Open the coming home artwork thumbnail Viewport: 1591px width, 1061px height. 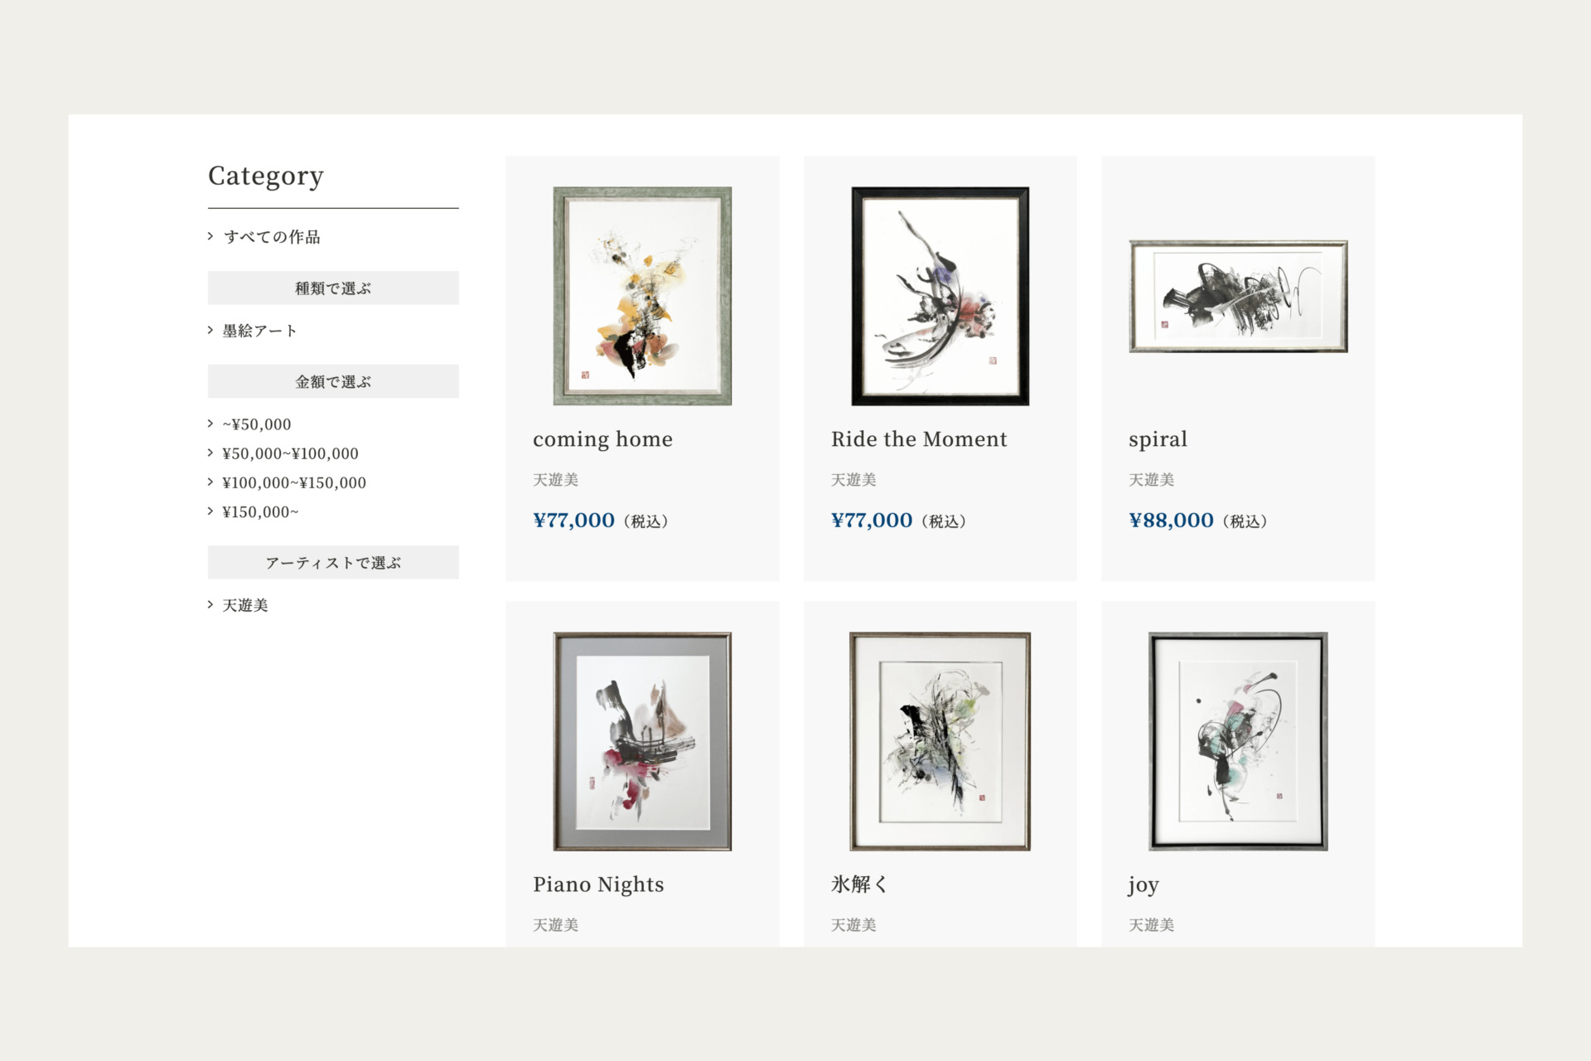642,296
